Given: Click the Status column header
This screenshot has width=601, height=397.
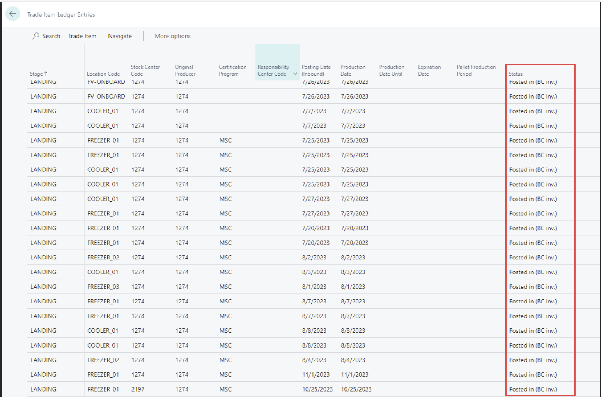Looking at the screenshot, I should coord(515,74).
